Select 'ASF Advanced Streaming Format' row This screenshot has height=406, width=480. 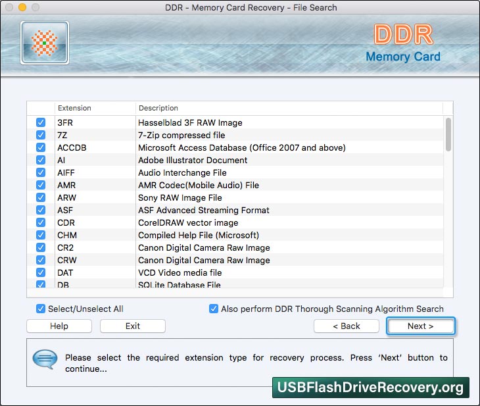235,210
